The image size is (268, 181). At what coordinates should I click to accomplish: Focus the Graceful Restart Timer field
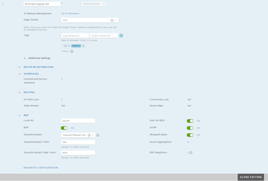(x=78, y=142)
